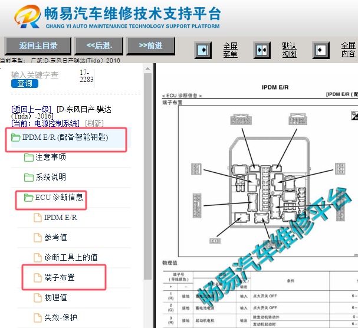Screen dimensions: 358x328
Task: Open the 默认视图 text link
Action: [x=289, y=50]
